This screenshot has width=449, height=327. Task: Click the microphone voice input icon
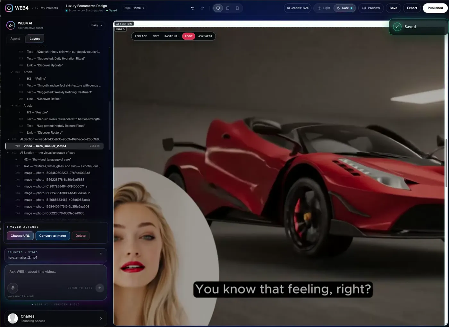click(x=13, y=288)
